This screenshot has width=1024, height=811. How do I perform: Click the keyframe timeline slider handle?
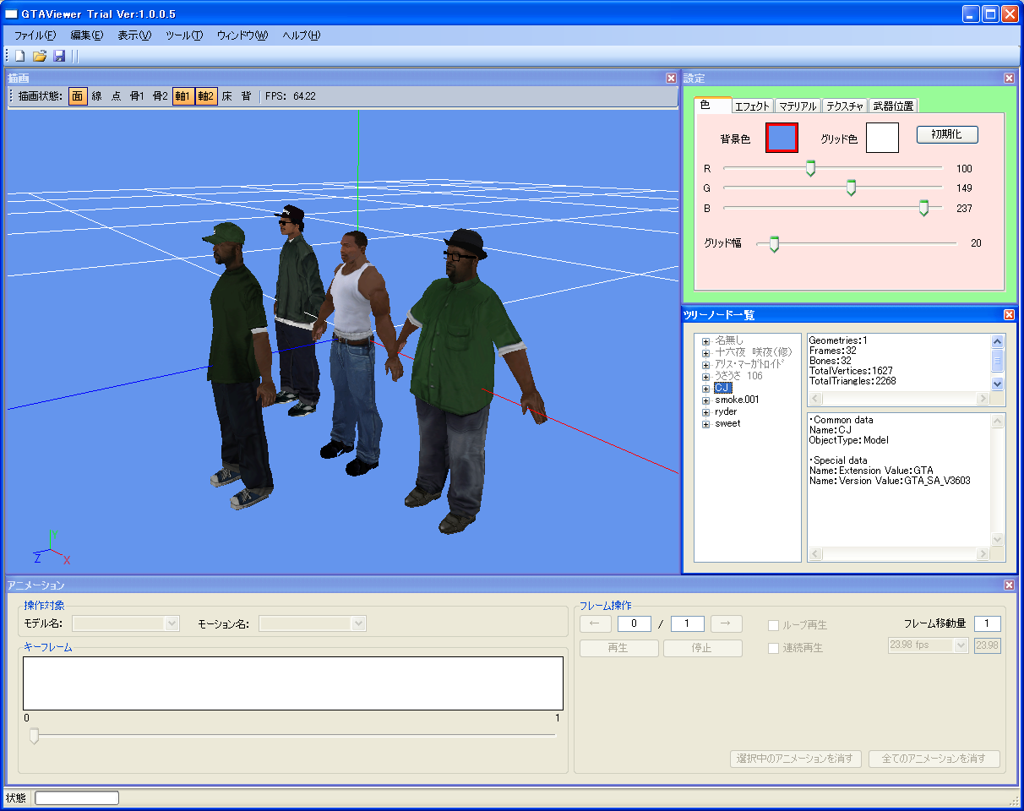pos(34,737)
